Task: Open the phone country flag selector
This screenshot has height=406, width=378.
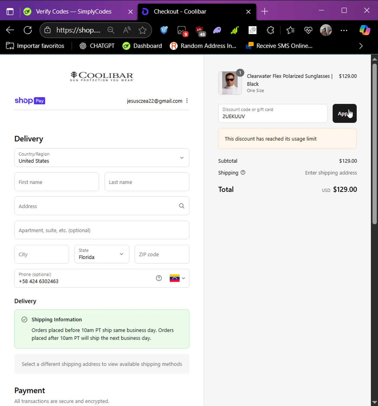Action: (x=177, y=278)
